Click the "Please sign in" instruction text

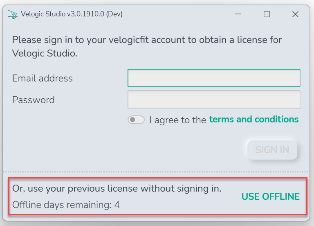pos(147,47)
